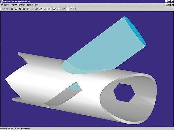Click the document icon beside the Datei menu

tap(2, 5)
